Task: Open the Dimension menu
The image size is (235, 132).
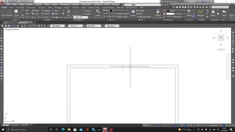Action: click(65, 4)
